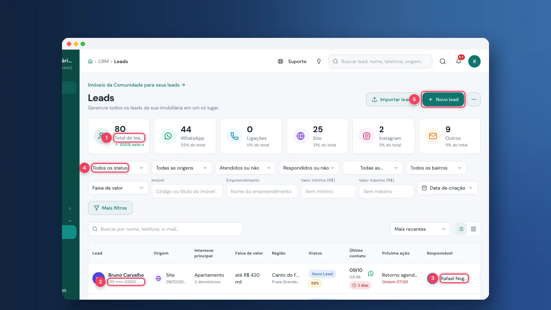551x310 pixels.
Task: Open the Data de criação date filter
Action: (447, 188)
